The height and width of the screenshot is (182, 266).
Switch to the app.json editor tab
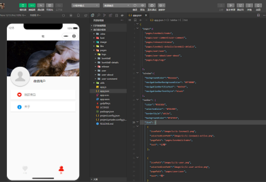click(136, 15)
